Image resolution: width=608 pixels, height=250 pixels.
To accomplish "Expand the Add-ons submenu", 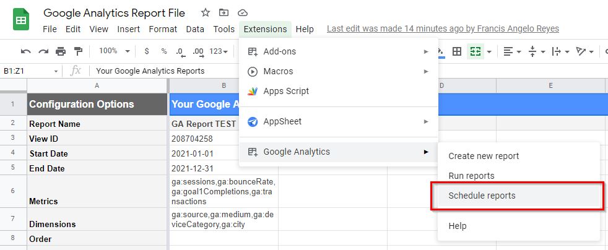I will coord(339,51).
